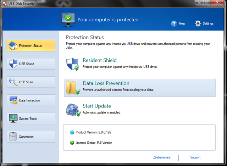Click the Data Protection monitor-lock icon
The image size is (227, 166).
coord(13,100)
